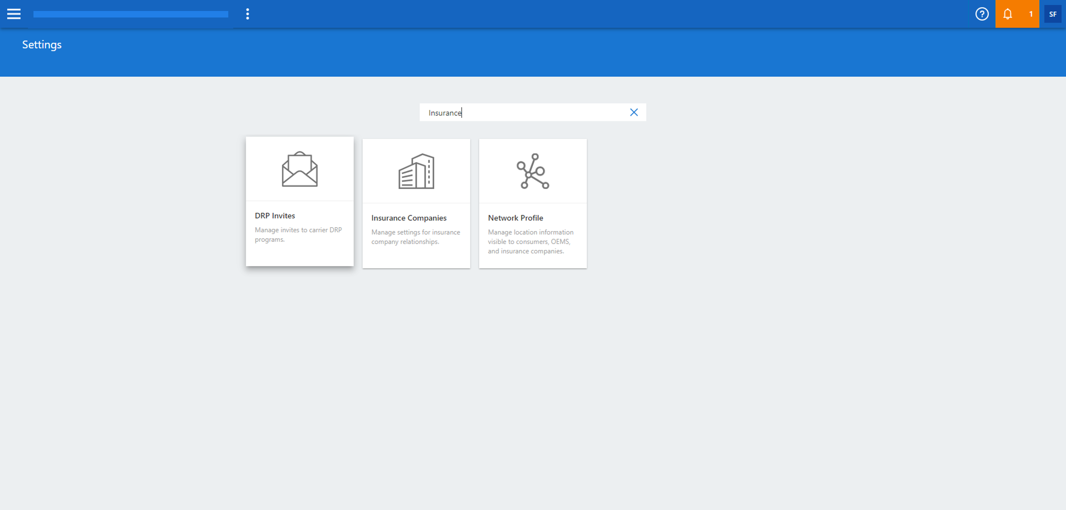The image size is (1066, 510).
Task: Click the Network Profile nodes icon
Action: [533, 171]
